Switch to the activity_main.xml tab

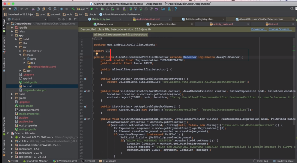(223, 24)
